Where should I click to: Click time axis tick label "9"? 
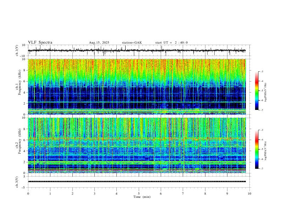(x=227, y=194)
